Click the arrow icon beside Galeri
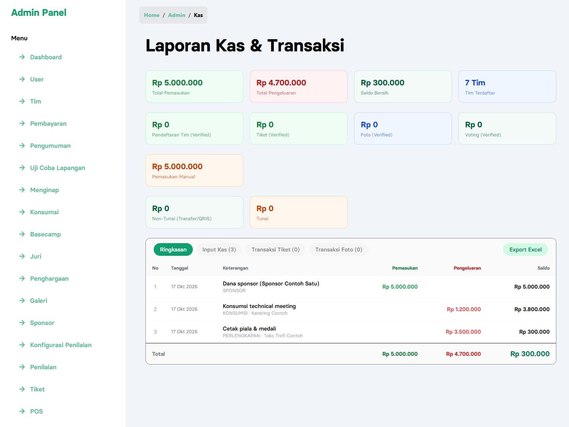Screen dimensions: 569x427 point(22,300)
